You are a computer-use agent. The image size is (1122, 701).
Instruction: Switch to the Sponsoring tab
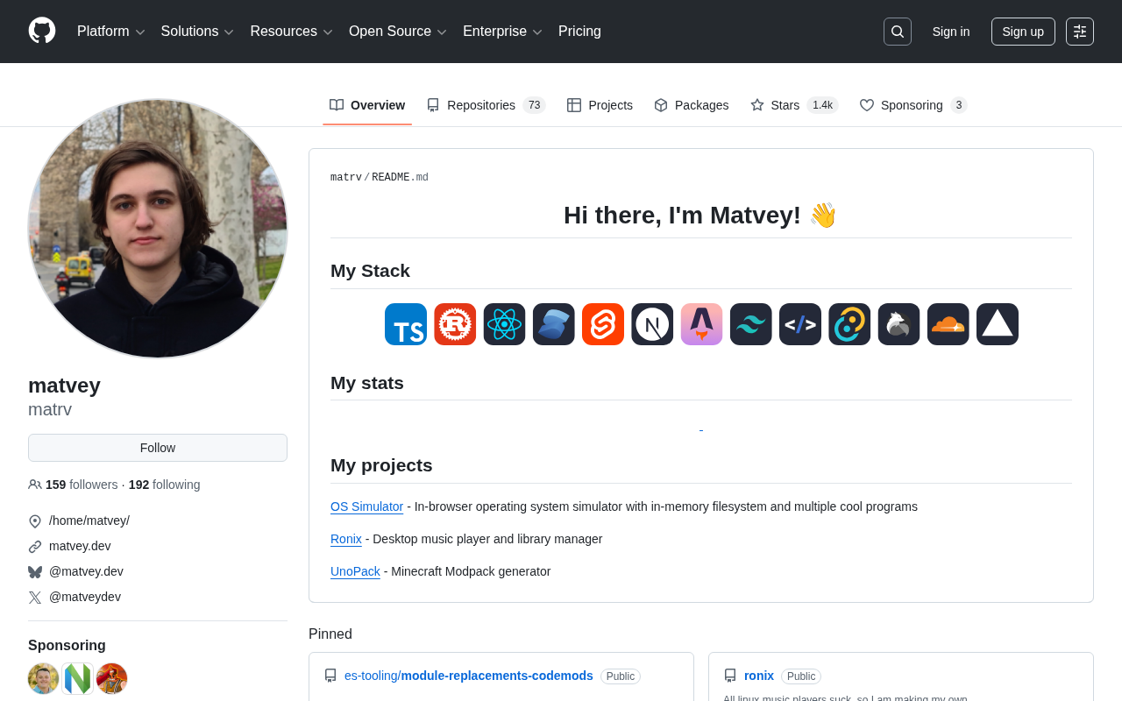tap(913, 105)
